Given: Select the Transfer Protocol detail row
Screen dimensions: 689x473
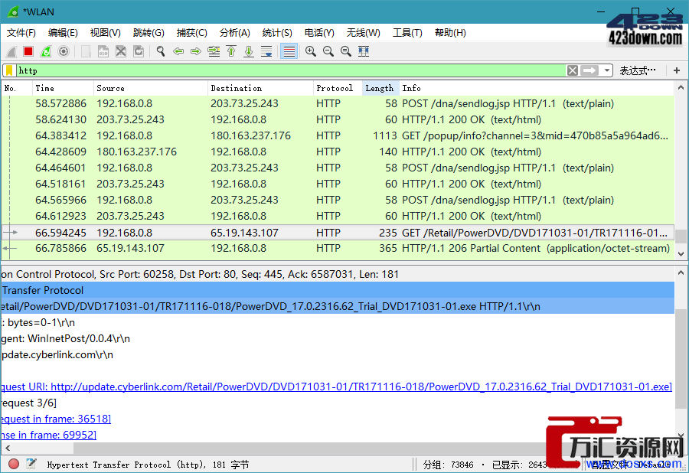Looking at the screenshot, I should point(338,290).
